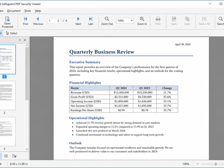Click the Outlook heading
The height and width of the screenshot is (168, 224).
75,143
